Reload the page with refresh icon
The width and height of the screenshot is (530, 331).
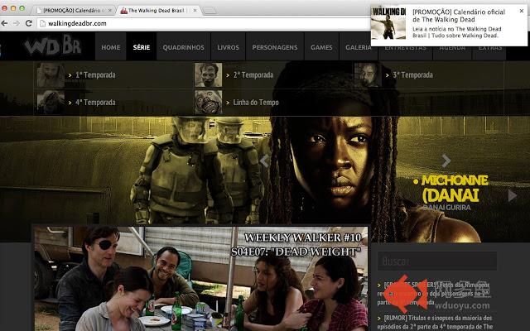point(29,23)
